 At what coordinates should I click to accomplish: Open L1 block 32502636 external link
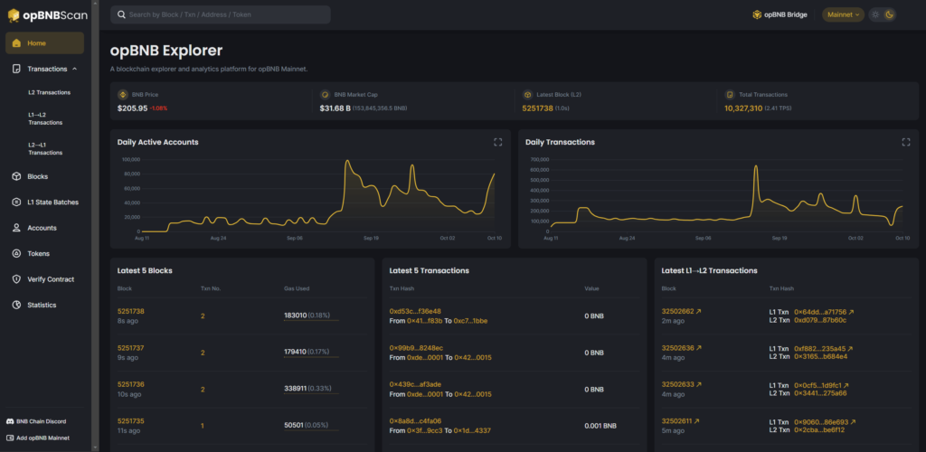[x=682, y=348]
